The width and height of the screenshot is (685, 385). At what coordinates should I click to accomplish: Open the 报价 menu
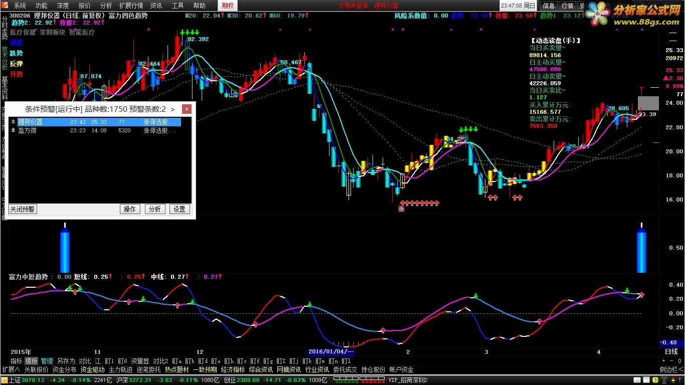pos(85,6)
